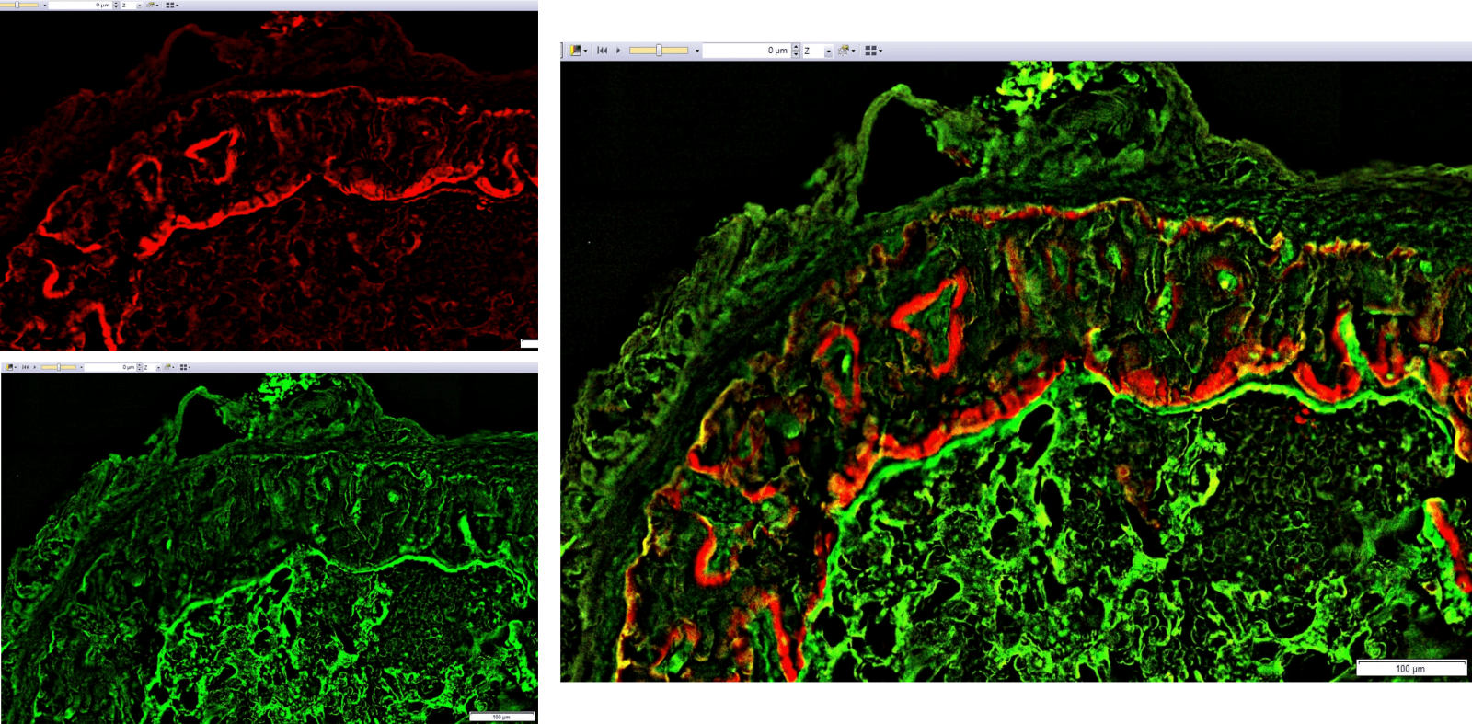Click the 0 µm position field in merged view
1472x724 pixels.
pos(745,51)
